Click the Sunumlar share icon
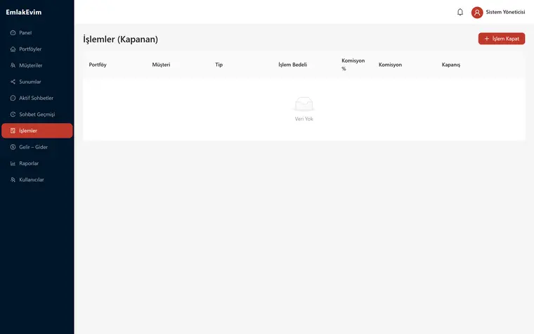This screenshot has width=534, height=334. click(13, 82)
